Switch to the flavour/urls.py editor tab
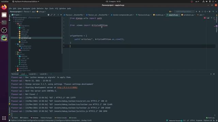 tap(144, 15)
